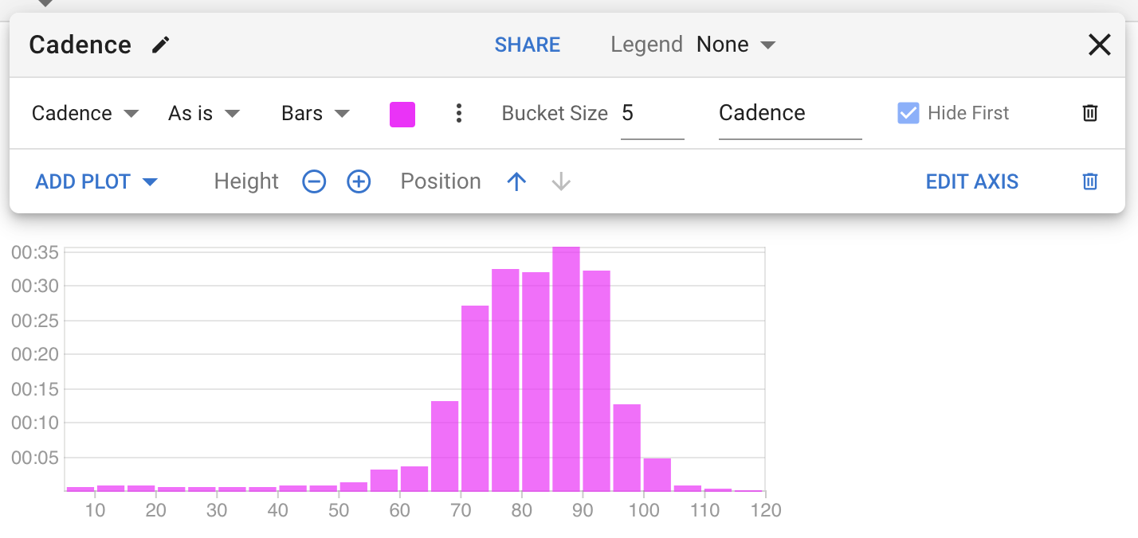Click the 120 x-axis label

[x=766, y=510]
